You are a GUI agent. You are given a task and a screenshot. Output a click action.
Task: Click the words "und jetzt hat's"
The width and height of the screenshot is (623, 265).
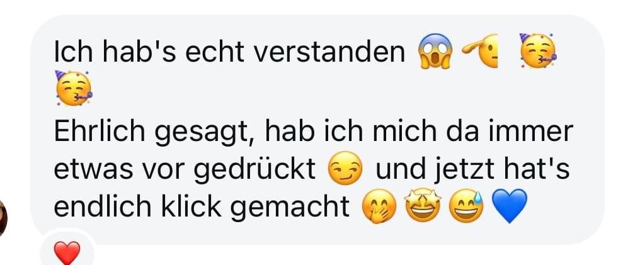[x=473, y=169]
